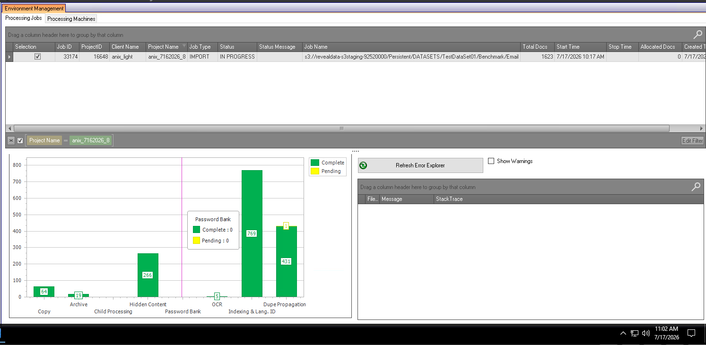Screen dimensions: 706x345
Task: Click the job name cell starting s3://revealdata
Action: [x=411, y=57]
